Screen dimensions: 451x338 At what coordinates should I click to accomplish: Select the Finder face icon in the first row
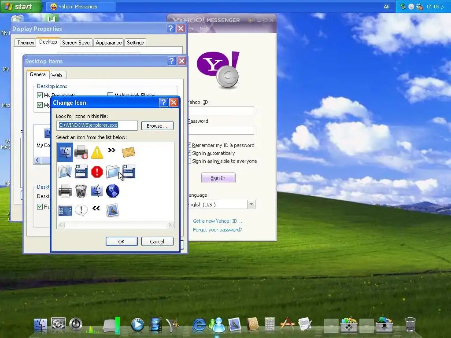click(65, 152)
